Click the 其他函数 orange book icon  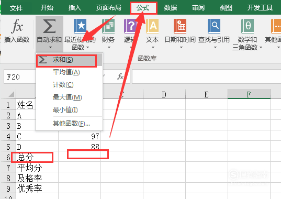(x=276, y=26)
